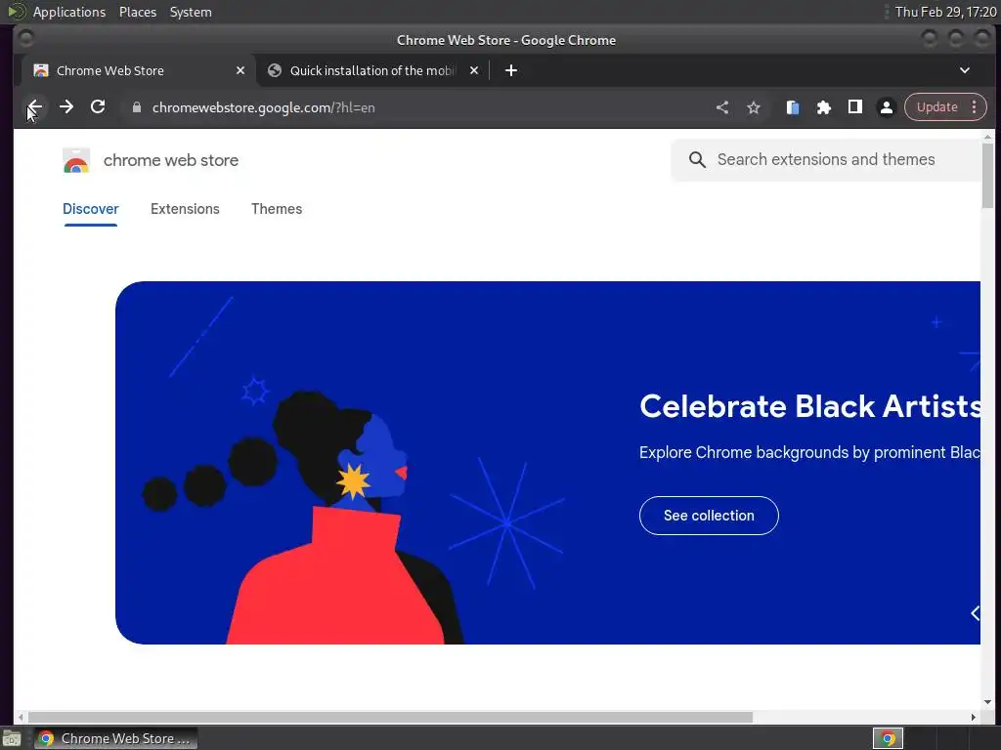Open the System menu
This screenshot has width=1001, height=750.
pos(191,12)
